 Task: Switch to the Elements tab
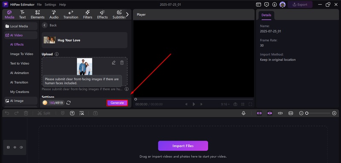pyautogui.click(x=38, y=15)
